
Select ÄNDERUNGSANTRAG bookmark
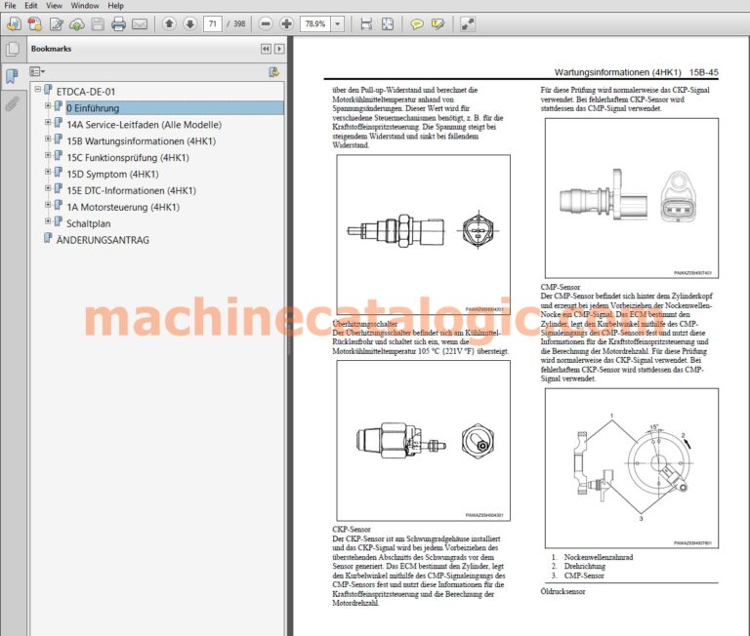tap(103, 240)
